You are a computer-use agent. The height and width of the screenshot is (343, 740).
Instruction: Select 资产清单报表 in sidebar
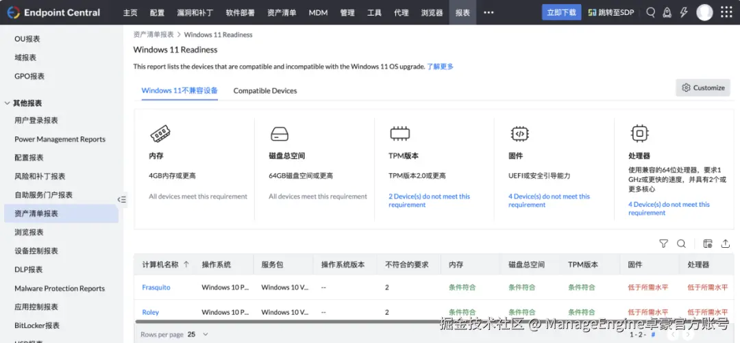click(x=62, y=214)
